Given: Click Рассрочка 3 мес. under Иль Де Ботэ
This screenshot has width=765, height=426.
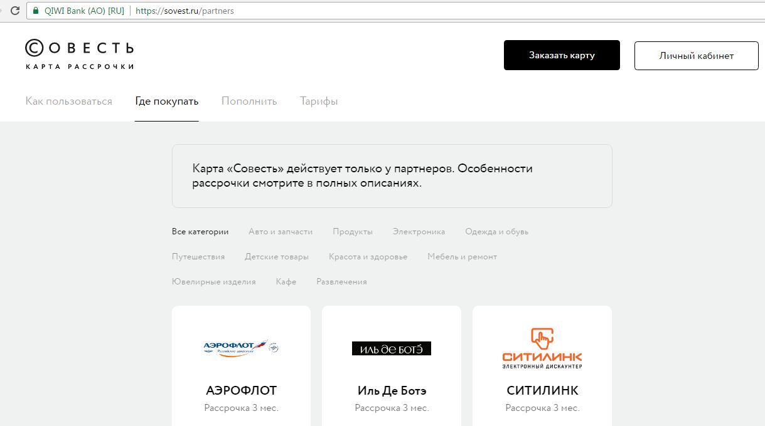Looking at the screenshot, I should coord(392,408).
